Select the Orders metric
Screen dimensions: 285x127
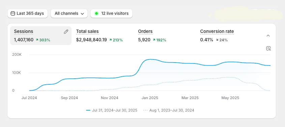click(145, 32)
